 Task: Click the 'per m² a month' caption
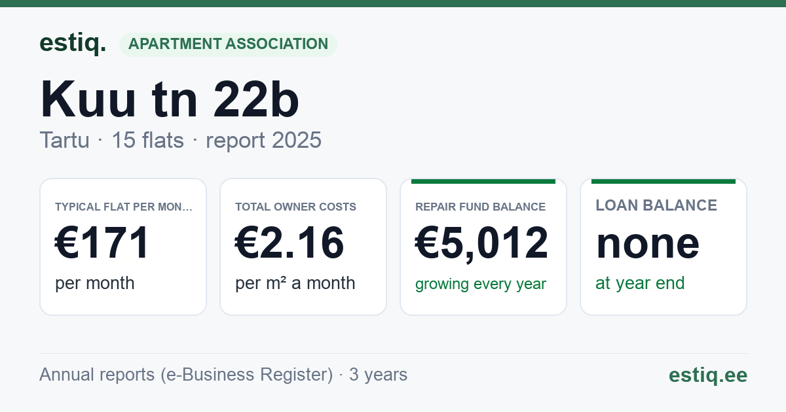(x=295, y=283)
